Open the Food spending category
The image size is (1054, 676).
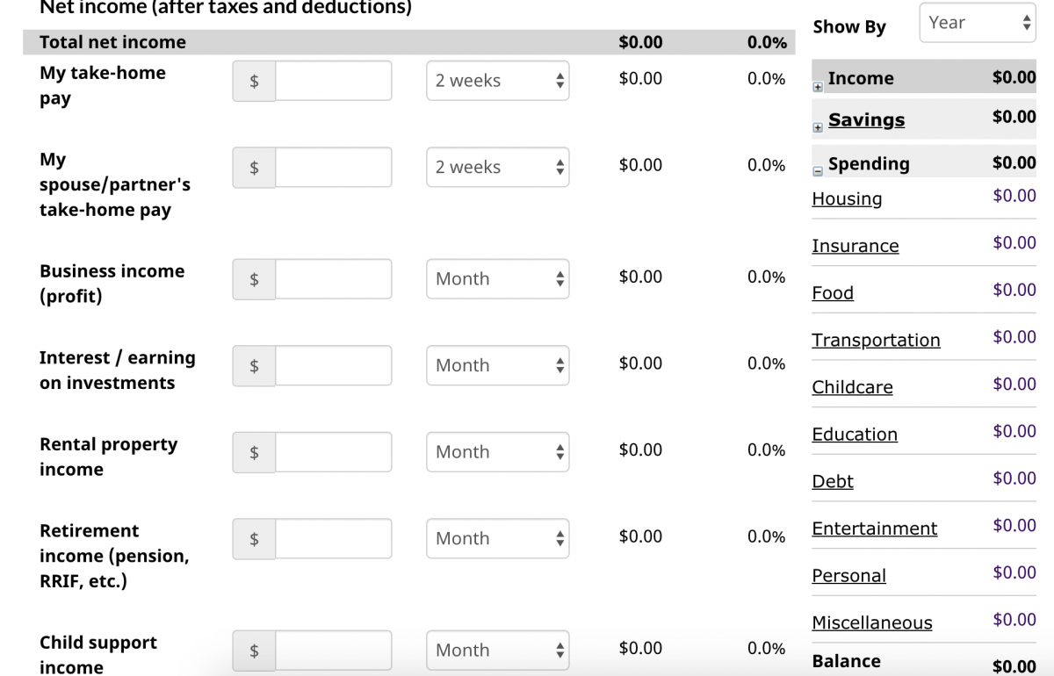pos(833,293)
